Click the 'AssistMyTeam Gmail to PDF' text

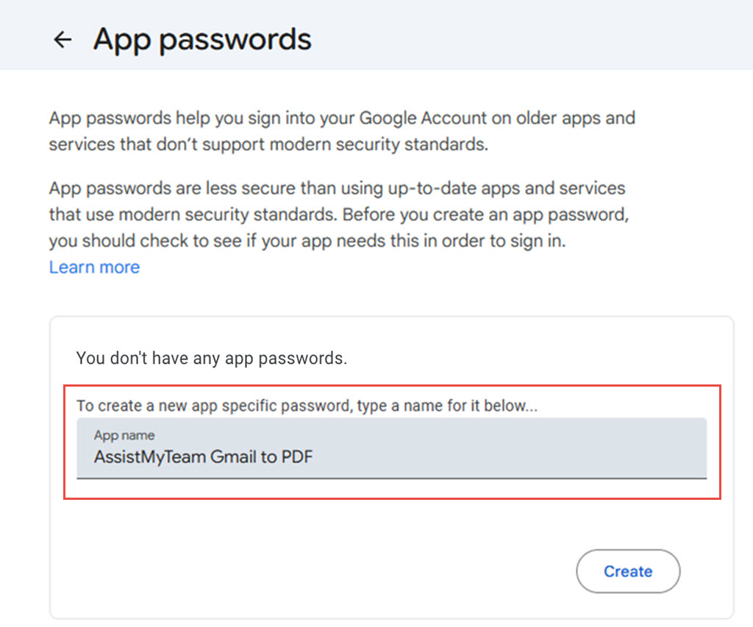[203, 457]
